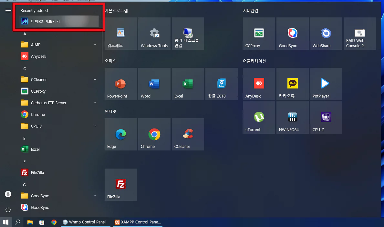Launch the Word tile
The width and height of the screenshot is (384, 227).
click(x=154, y=84)
